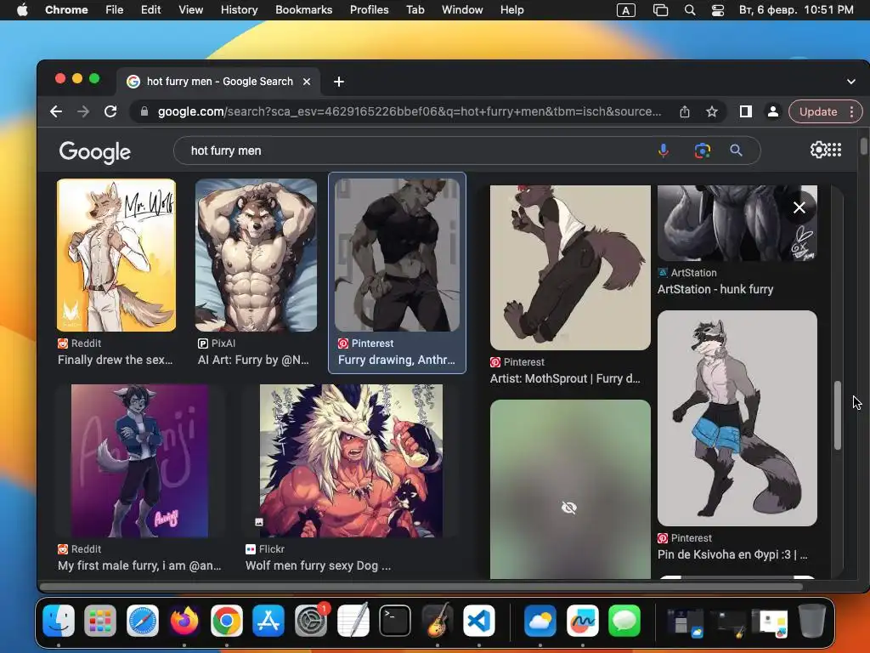Search by image with Google Lens icon
This screenshot has width=870, height=653.
click(702, 150)
